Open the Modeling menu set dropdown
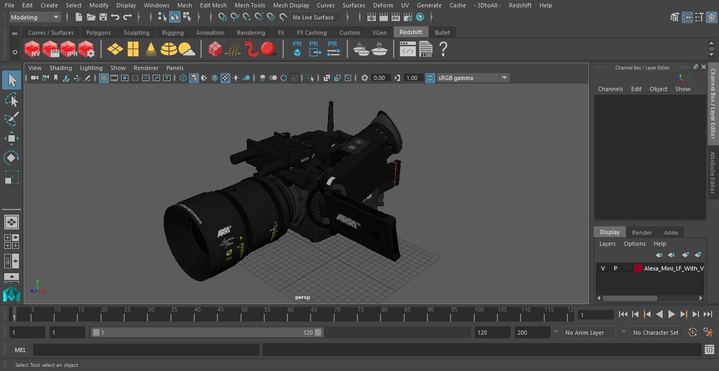Screen dimensions: 719x371 35,17
